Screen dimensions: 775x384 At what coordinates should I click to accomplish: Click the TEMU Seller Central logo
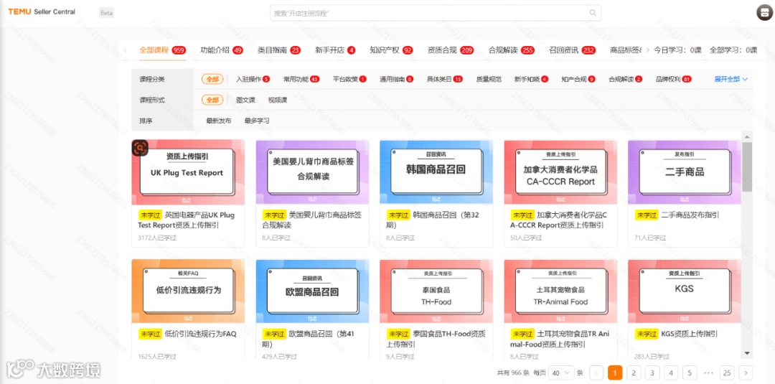[42, 12]
